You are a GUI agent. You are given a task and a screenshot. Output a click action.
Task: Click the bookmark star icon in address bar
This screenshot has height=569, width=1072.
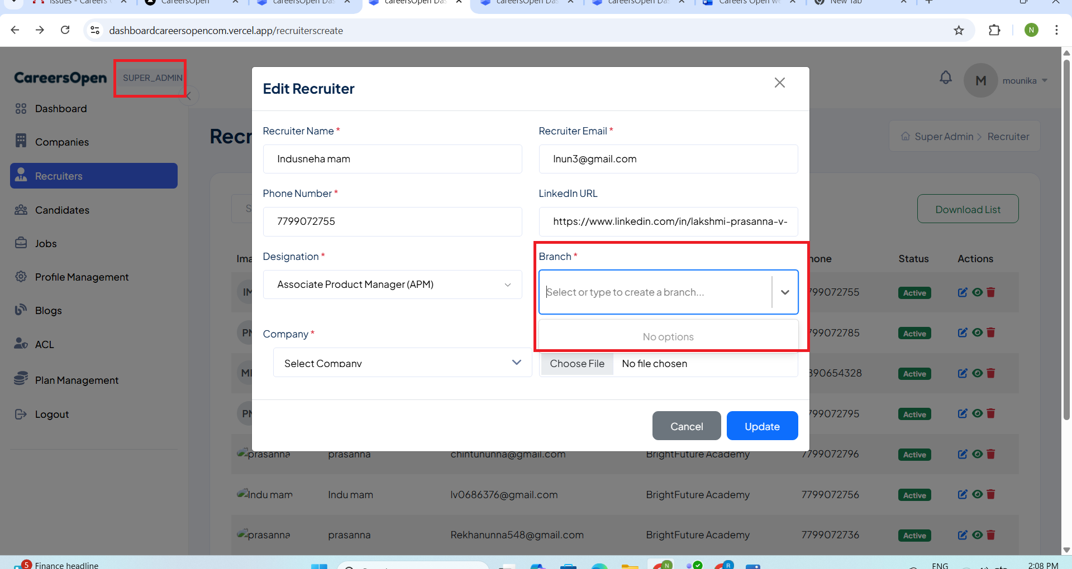coord(959,31)
